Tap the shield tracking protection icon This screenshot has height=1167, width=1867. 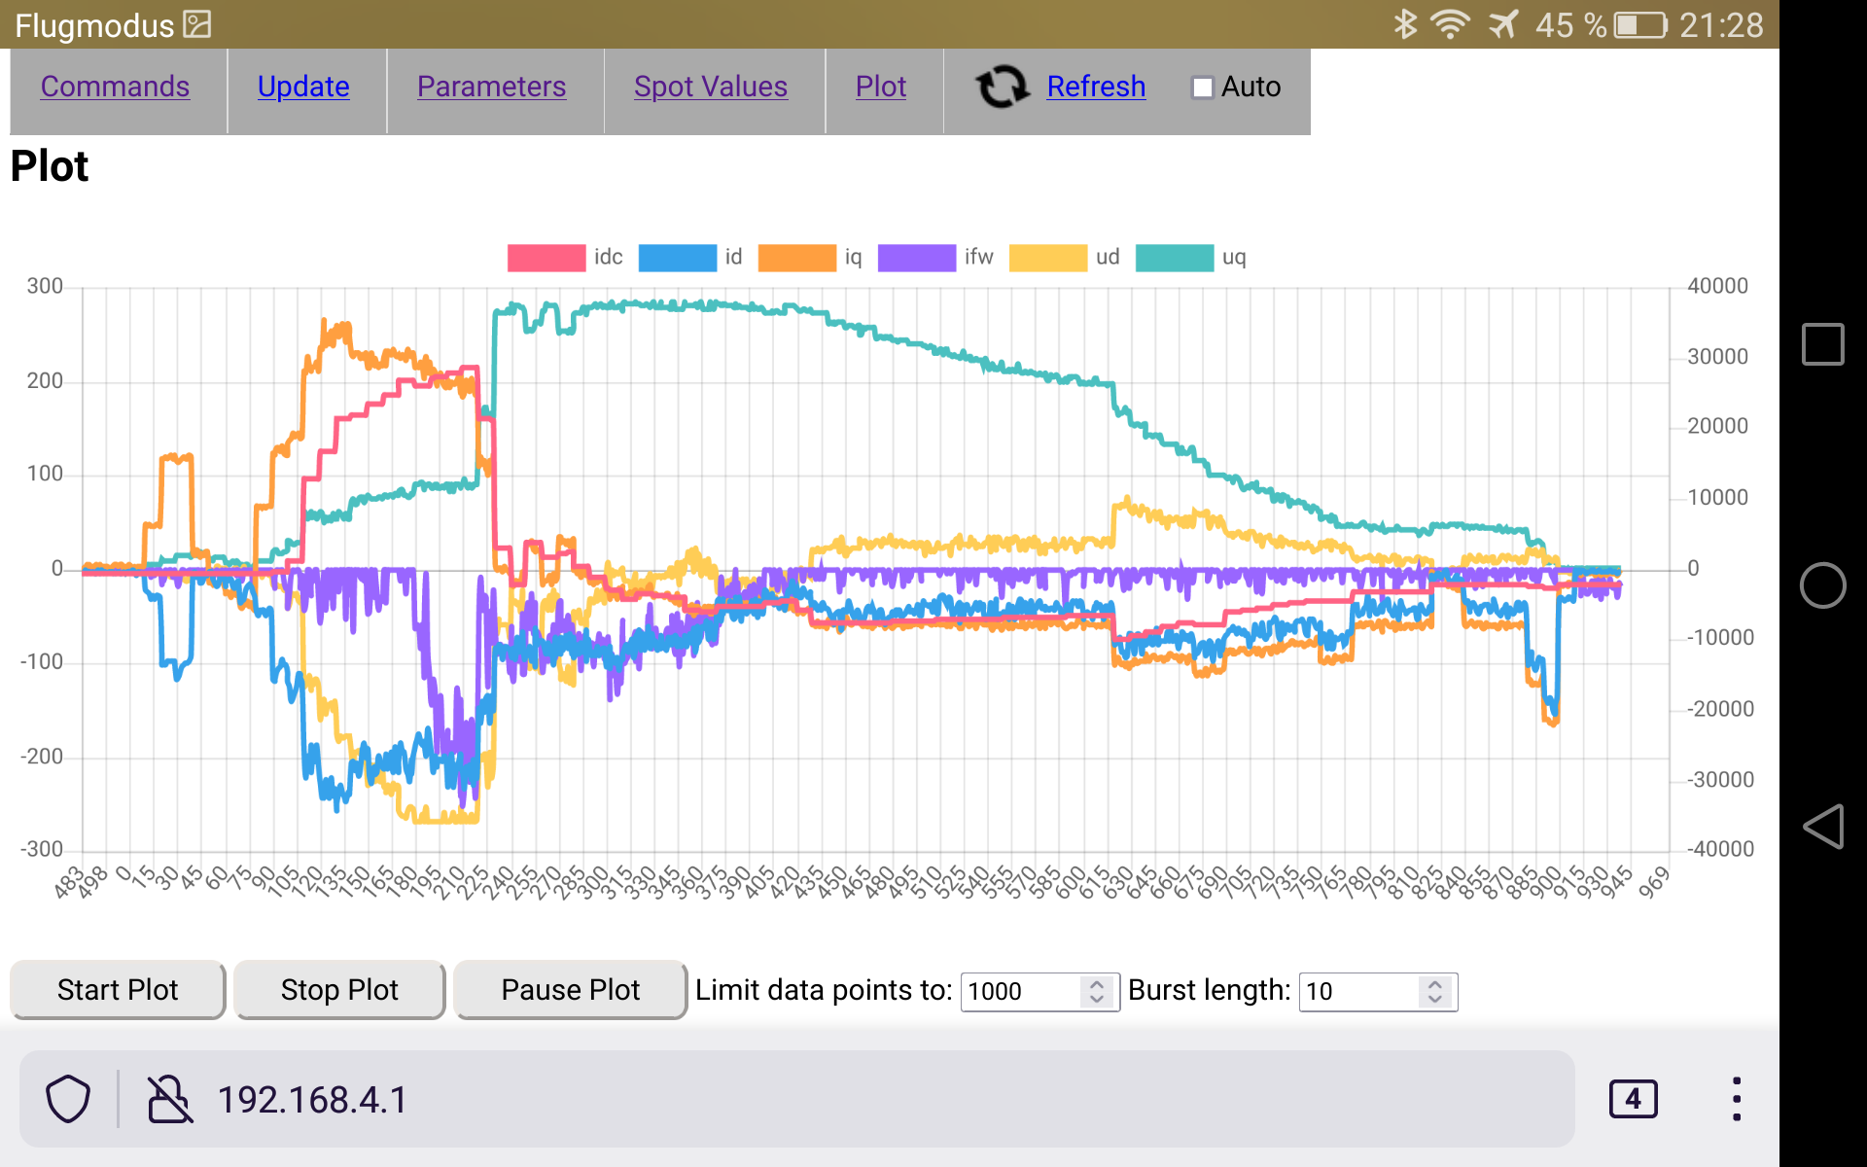click(x=68, y=1099)
